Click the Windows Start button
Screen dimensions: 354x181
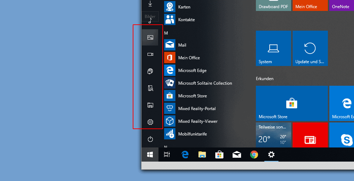click(150, 155)
